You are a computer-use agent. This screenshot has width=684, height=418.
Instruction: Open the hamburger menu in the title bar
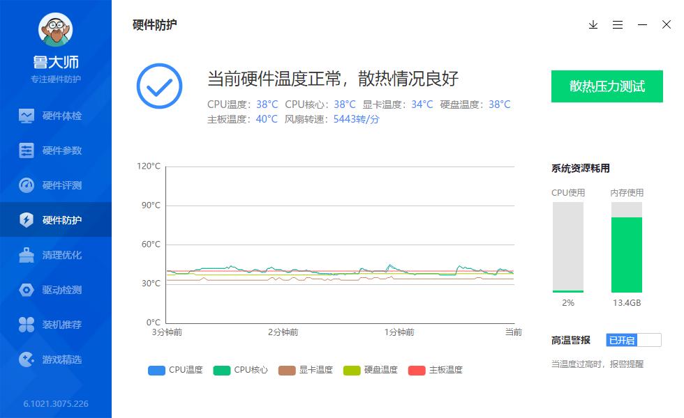[x=618, y=24]
